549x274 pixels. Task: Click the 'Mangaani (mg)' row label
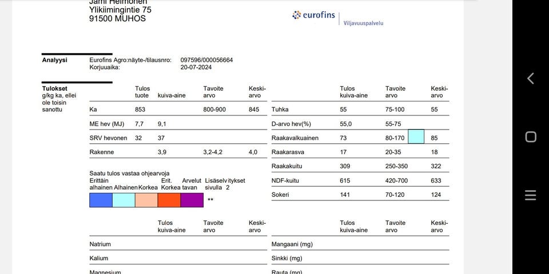click(x=292, y=245)
